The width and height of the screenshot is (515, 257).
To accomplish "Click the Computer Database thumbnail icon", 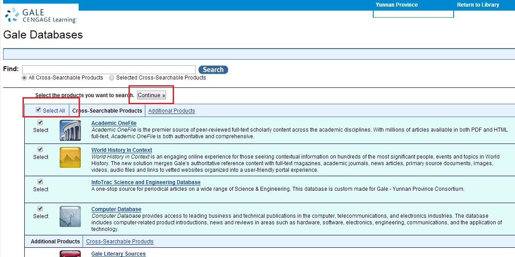I will (x=70, y=216).
